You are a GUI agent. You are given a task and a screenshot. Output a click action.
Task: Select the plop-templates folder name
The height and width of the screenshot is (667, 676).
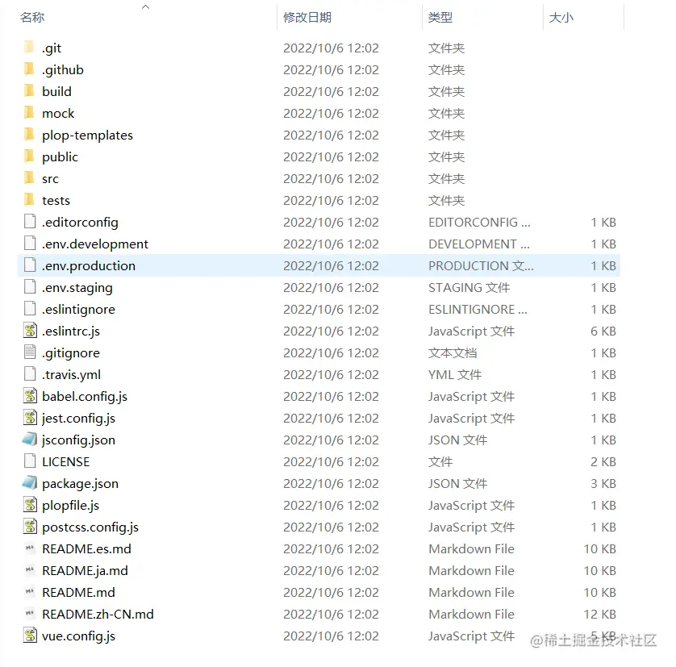coord(87,135)
